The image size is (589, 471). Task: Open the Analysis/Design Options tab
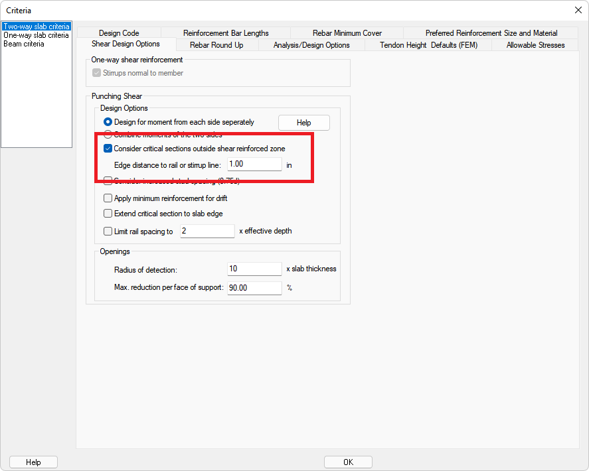[311, 45]
